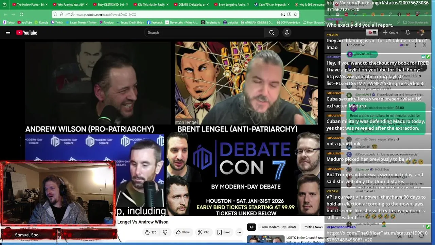Screen dimensions: 435x245
Task: Save the video to a playlist
Action: pyautogui.click(x=224, y=232)
